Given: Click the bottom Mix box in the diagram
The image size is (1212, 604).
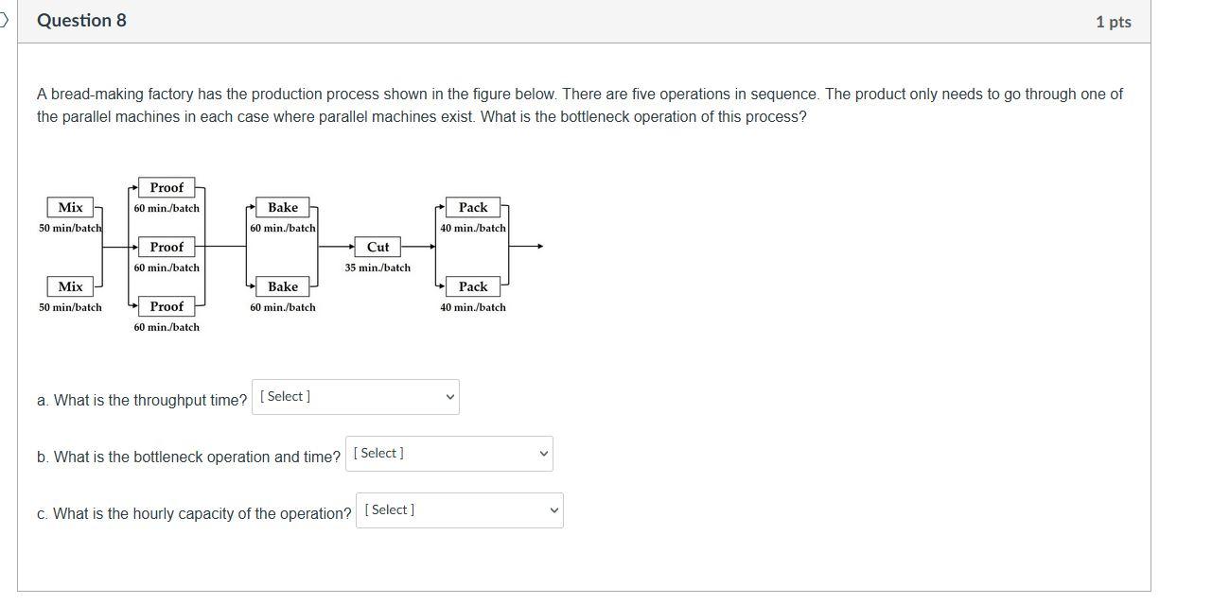Looking at the screenshot, I should 69,286.
